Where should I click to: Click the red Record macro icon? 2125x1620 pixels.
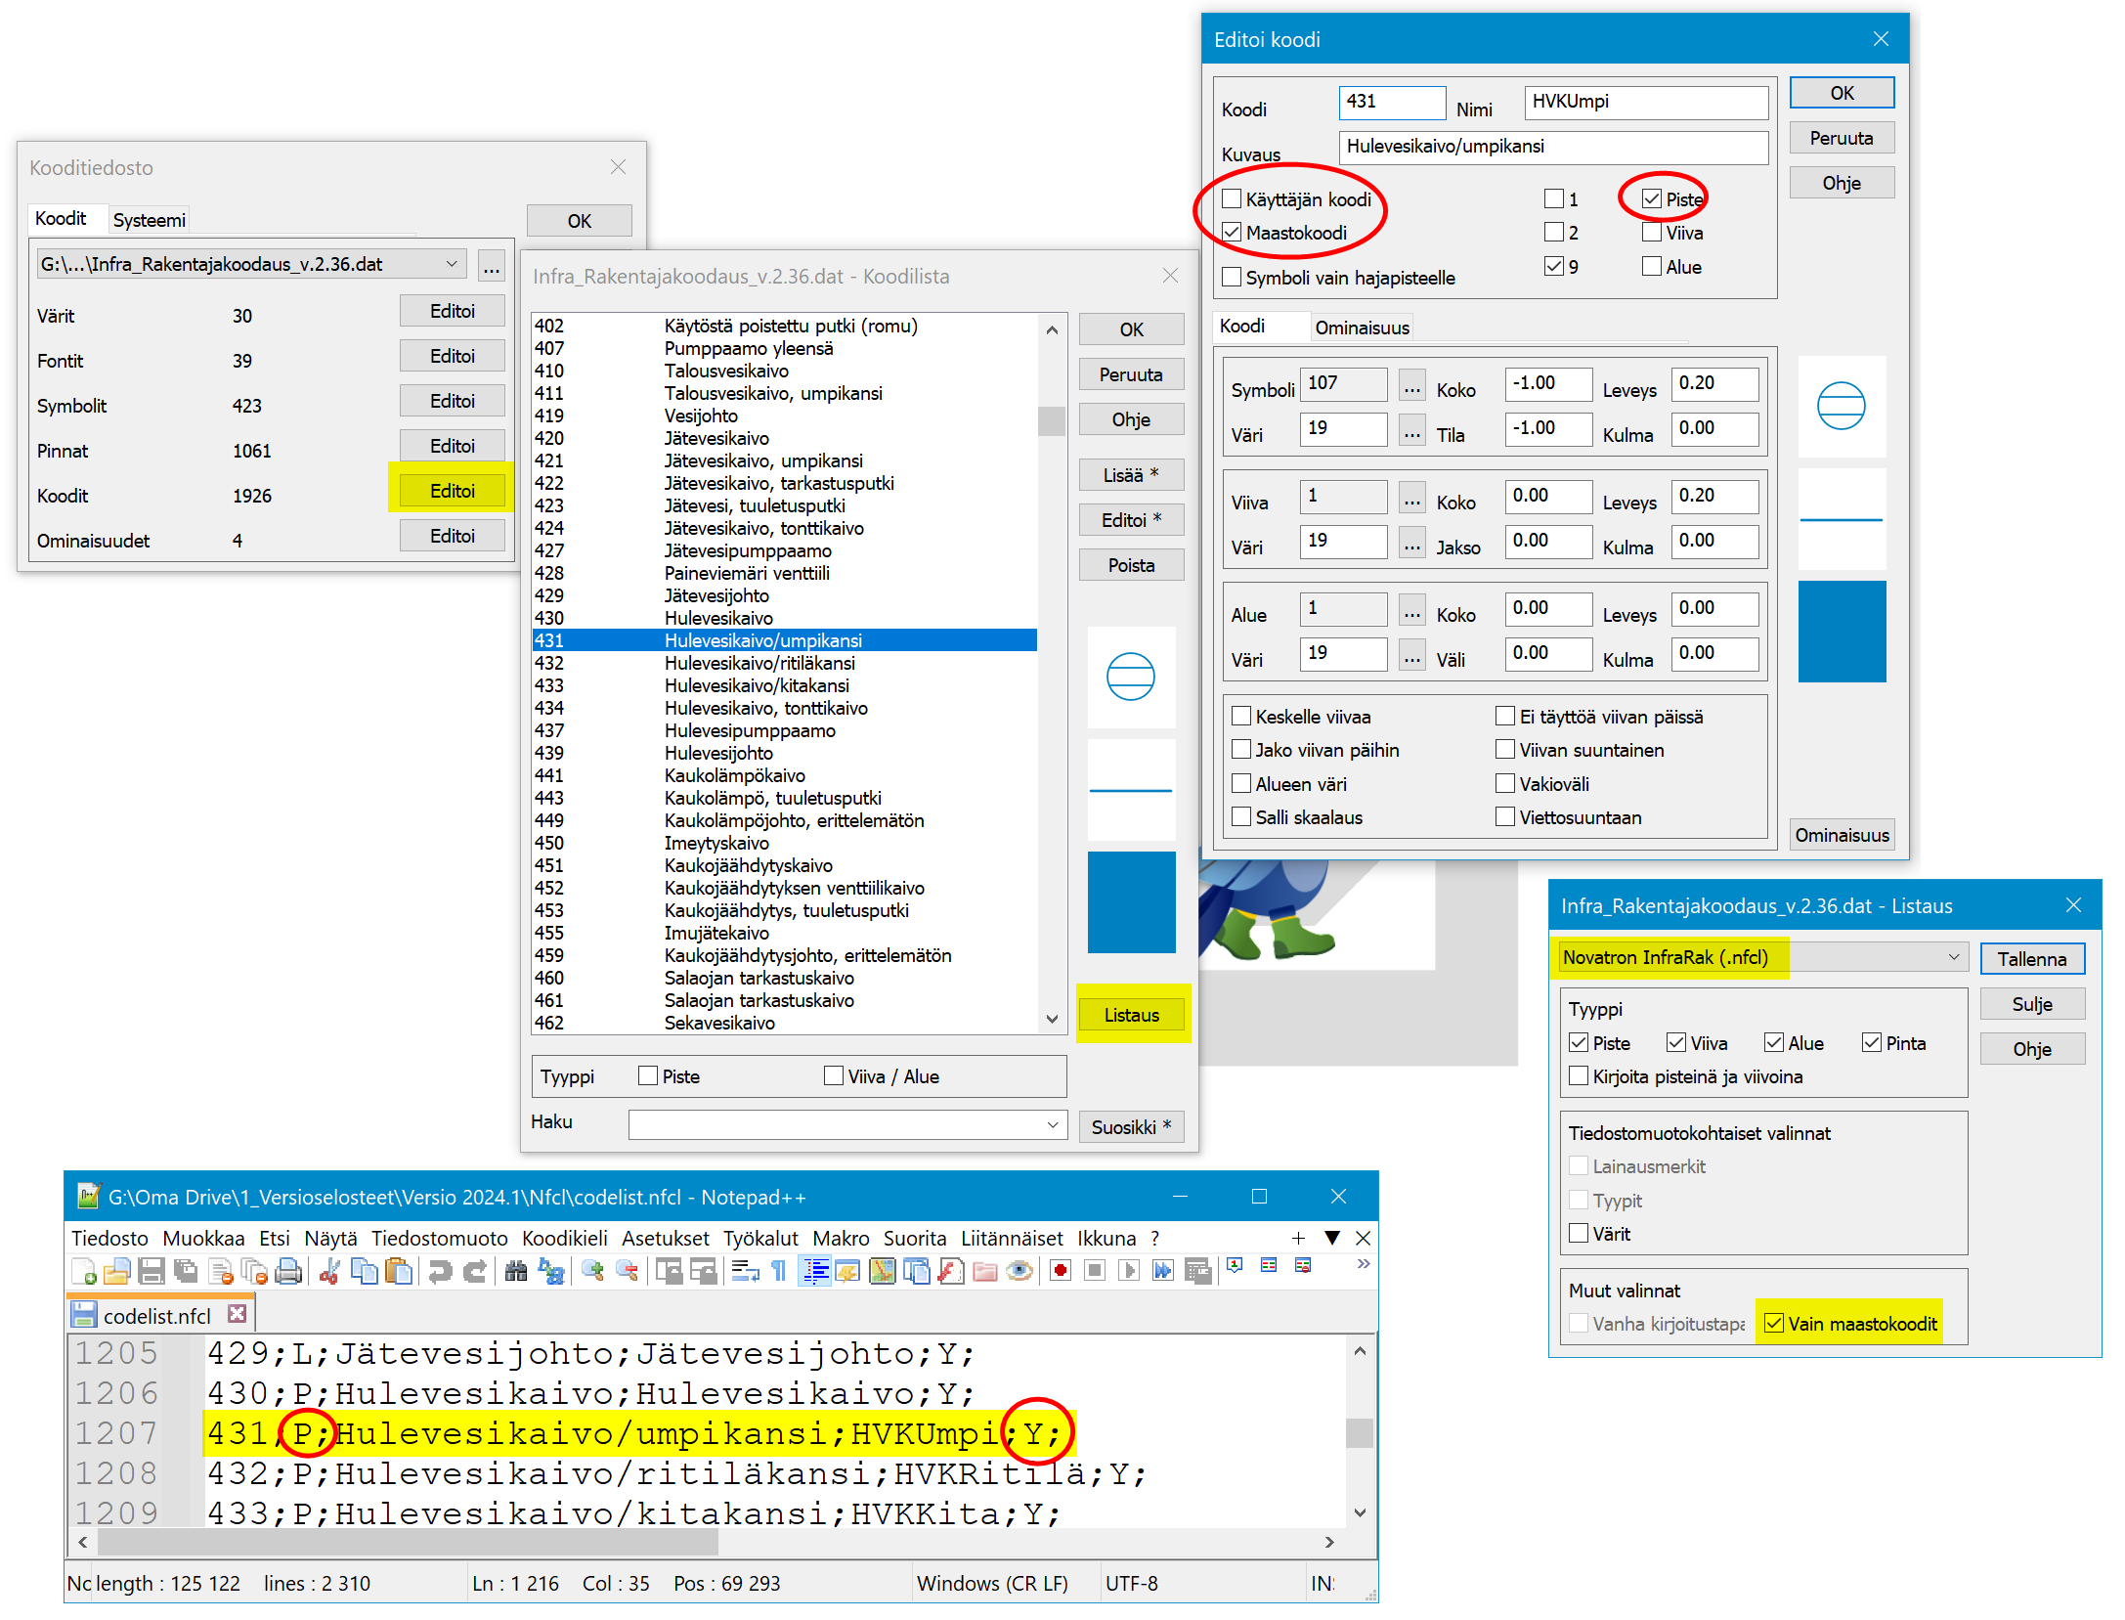click(x=1061, y=1271)
